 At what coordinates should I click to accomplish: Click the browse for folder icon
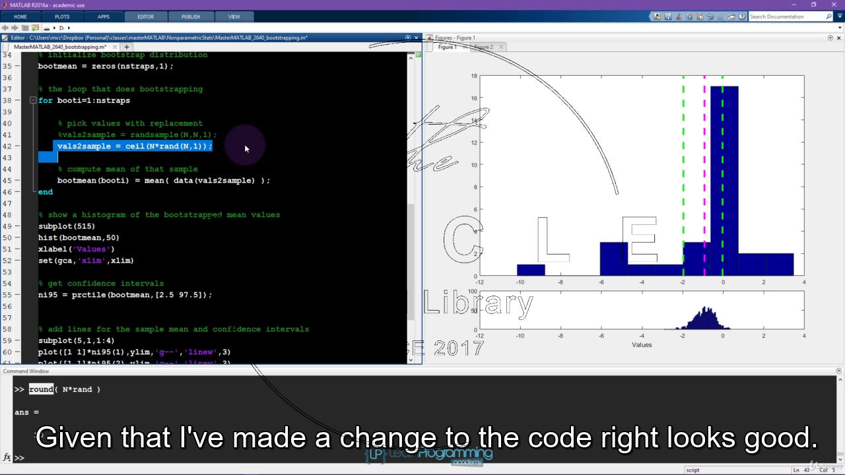(x=35, y=28)
